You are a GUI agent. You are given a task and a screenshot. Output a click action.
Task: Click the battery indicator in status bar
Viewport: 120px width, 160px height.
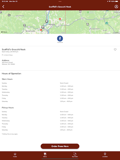click(x=116, y=1)
